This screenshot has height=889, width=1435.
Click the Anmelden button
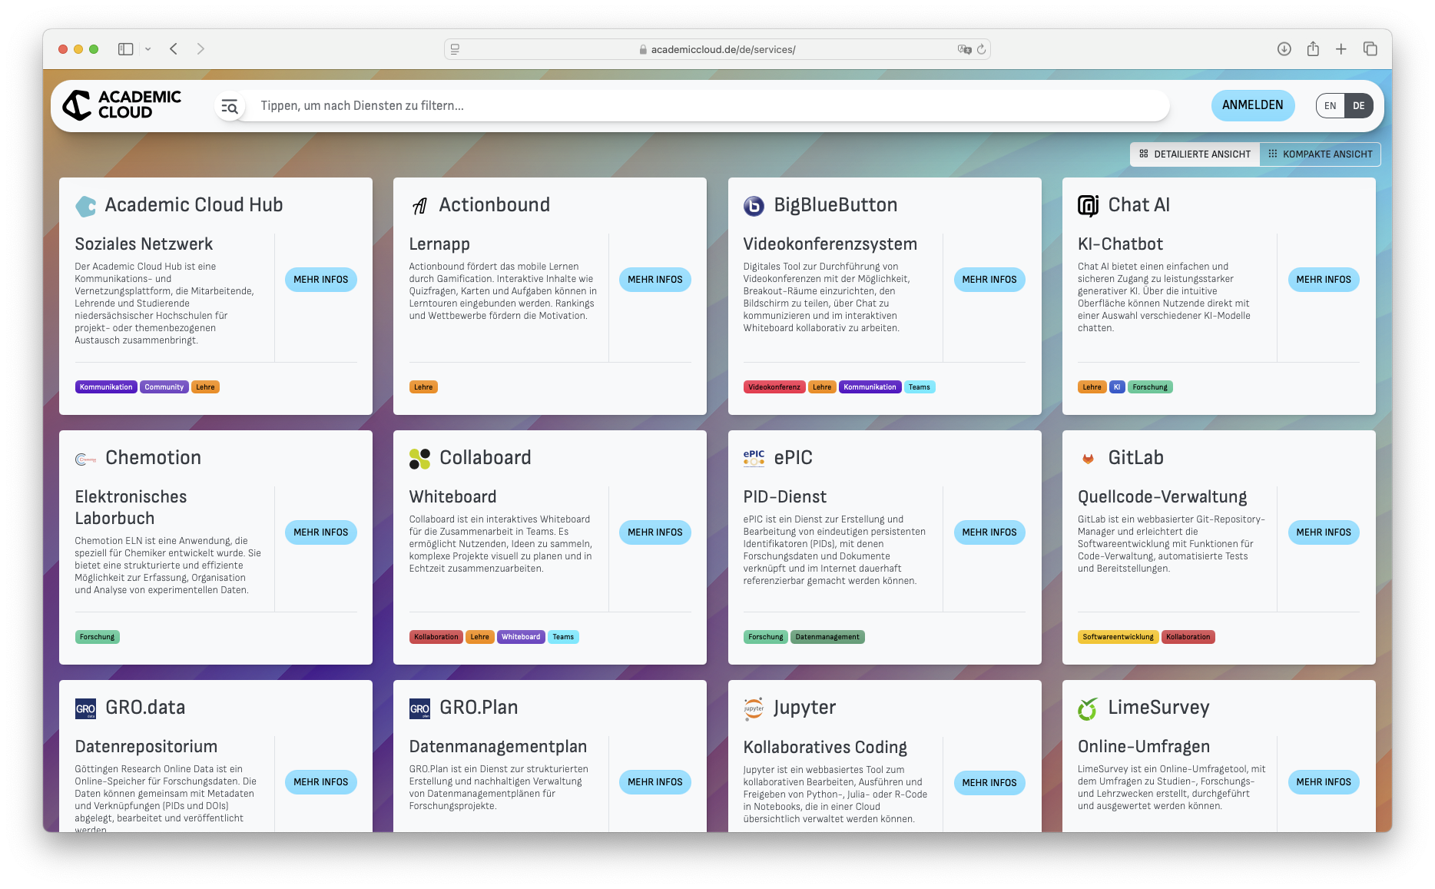point(1252,105)
